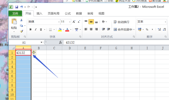Click the top align icon
The image size is (169, 100).
(86, 22)
